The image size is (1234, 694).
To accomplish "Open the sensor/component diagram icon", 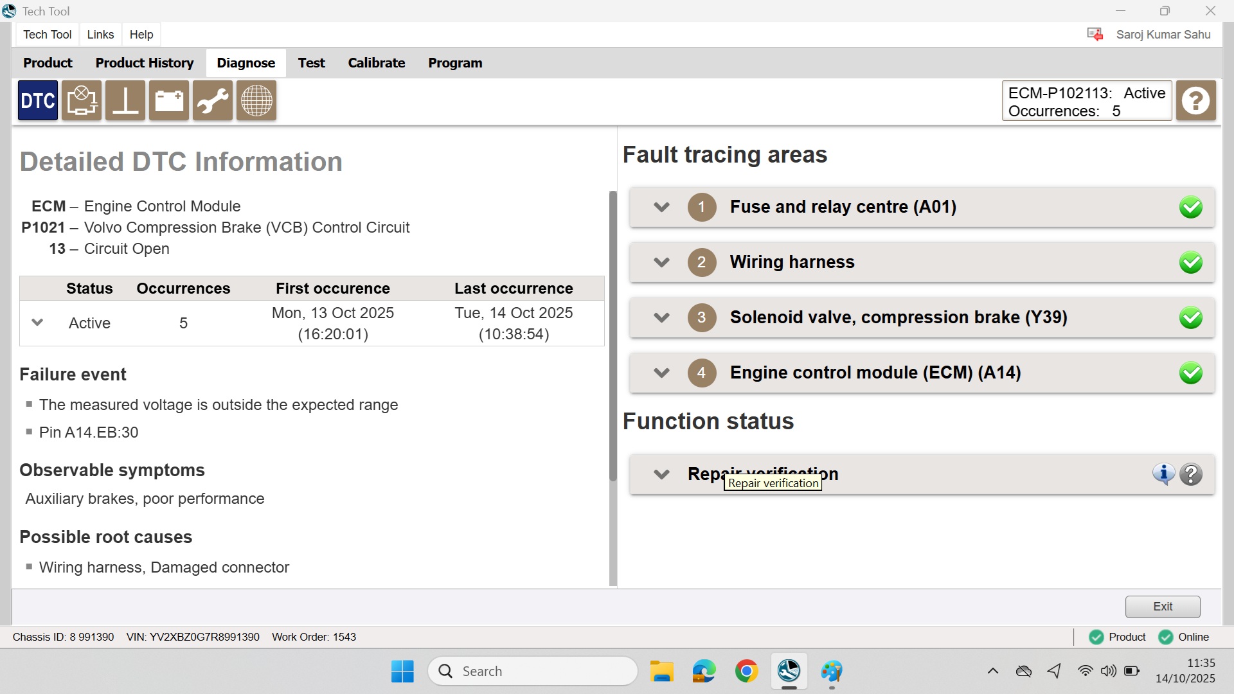I will coord(82,101).
